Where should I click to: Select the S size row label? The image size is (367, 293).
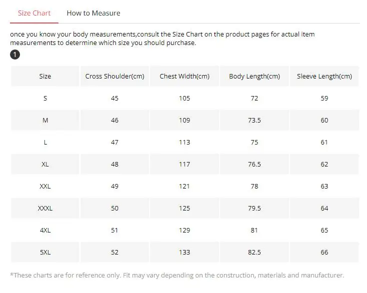tap(45, 98)
